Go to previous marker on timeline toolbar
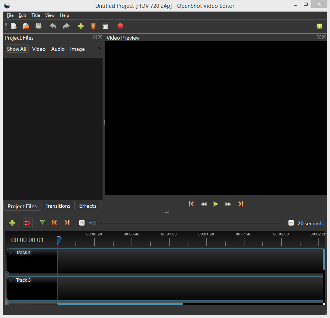330x318 pixels. tap(54, 222)
